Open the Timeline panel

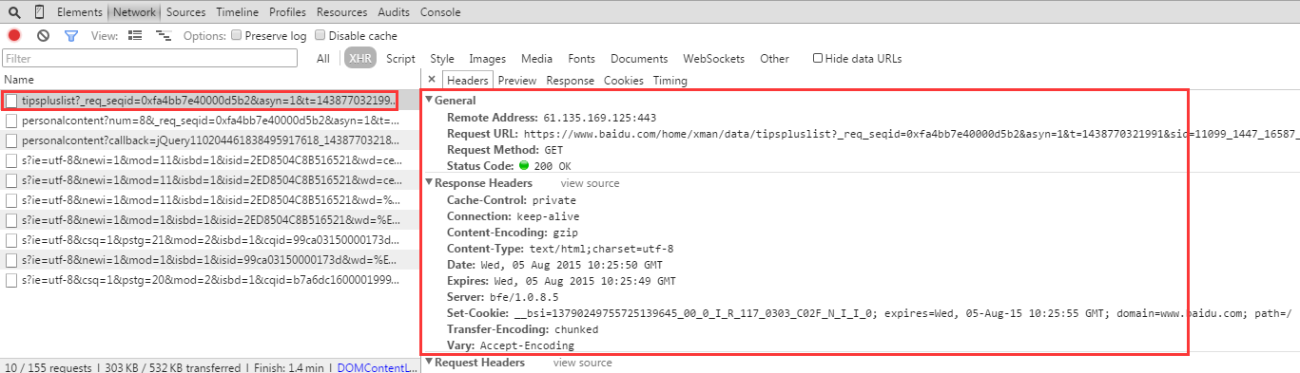[x=237, y=12]
